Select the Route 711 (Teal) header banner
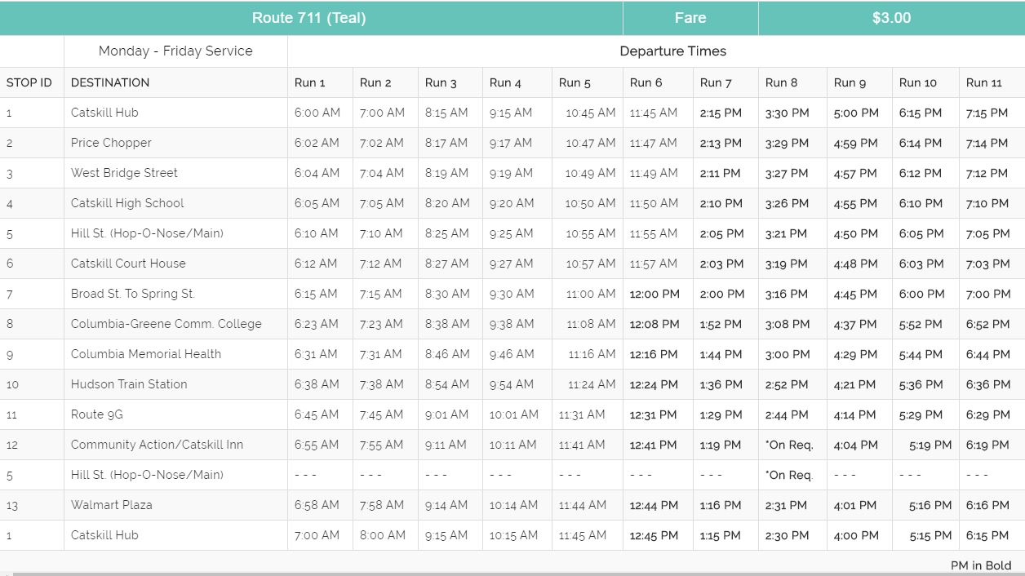Viewport: 1025px width, 576px height. coord(307,17)
